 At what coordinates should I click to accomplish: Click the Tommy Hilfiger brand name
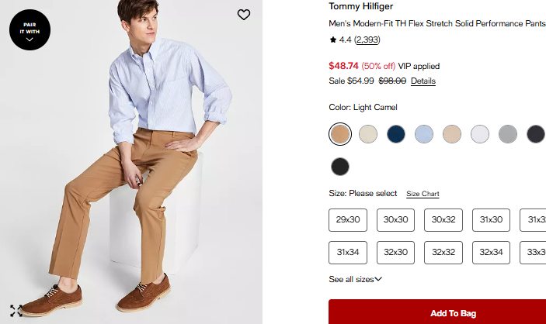point(360,7)
